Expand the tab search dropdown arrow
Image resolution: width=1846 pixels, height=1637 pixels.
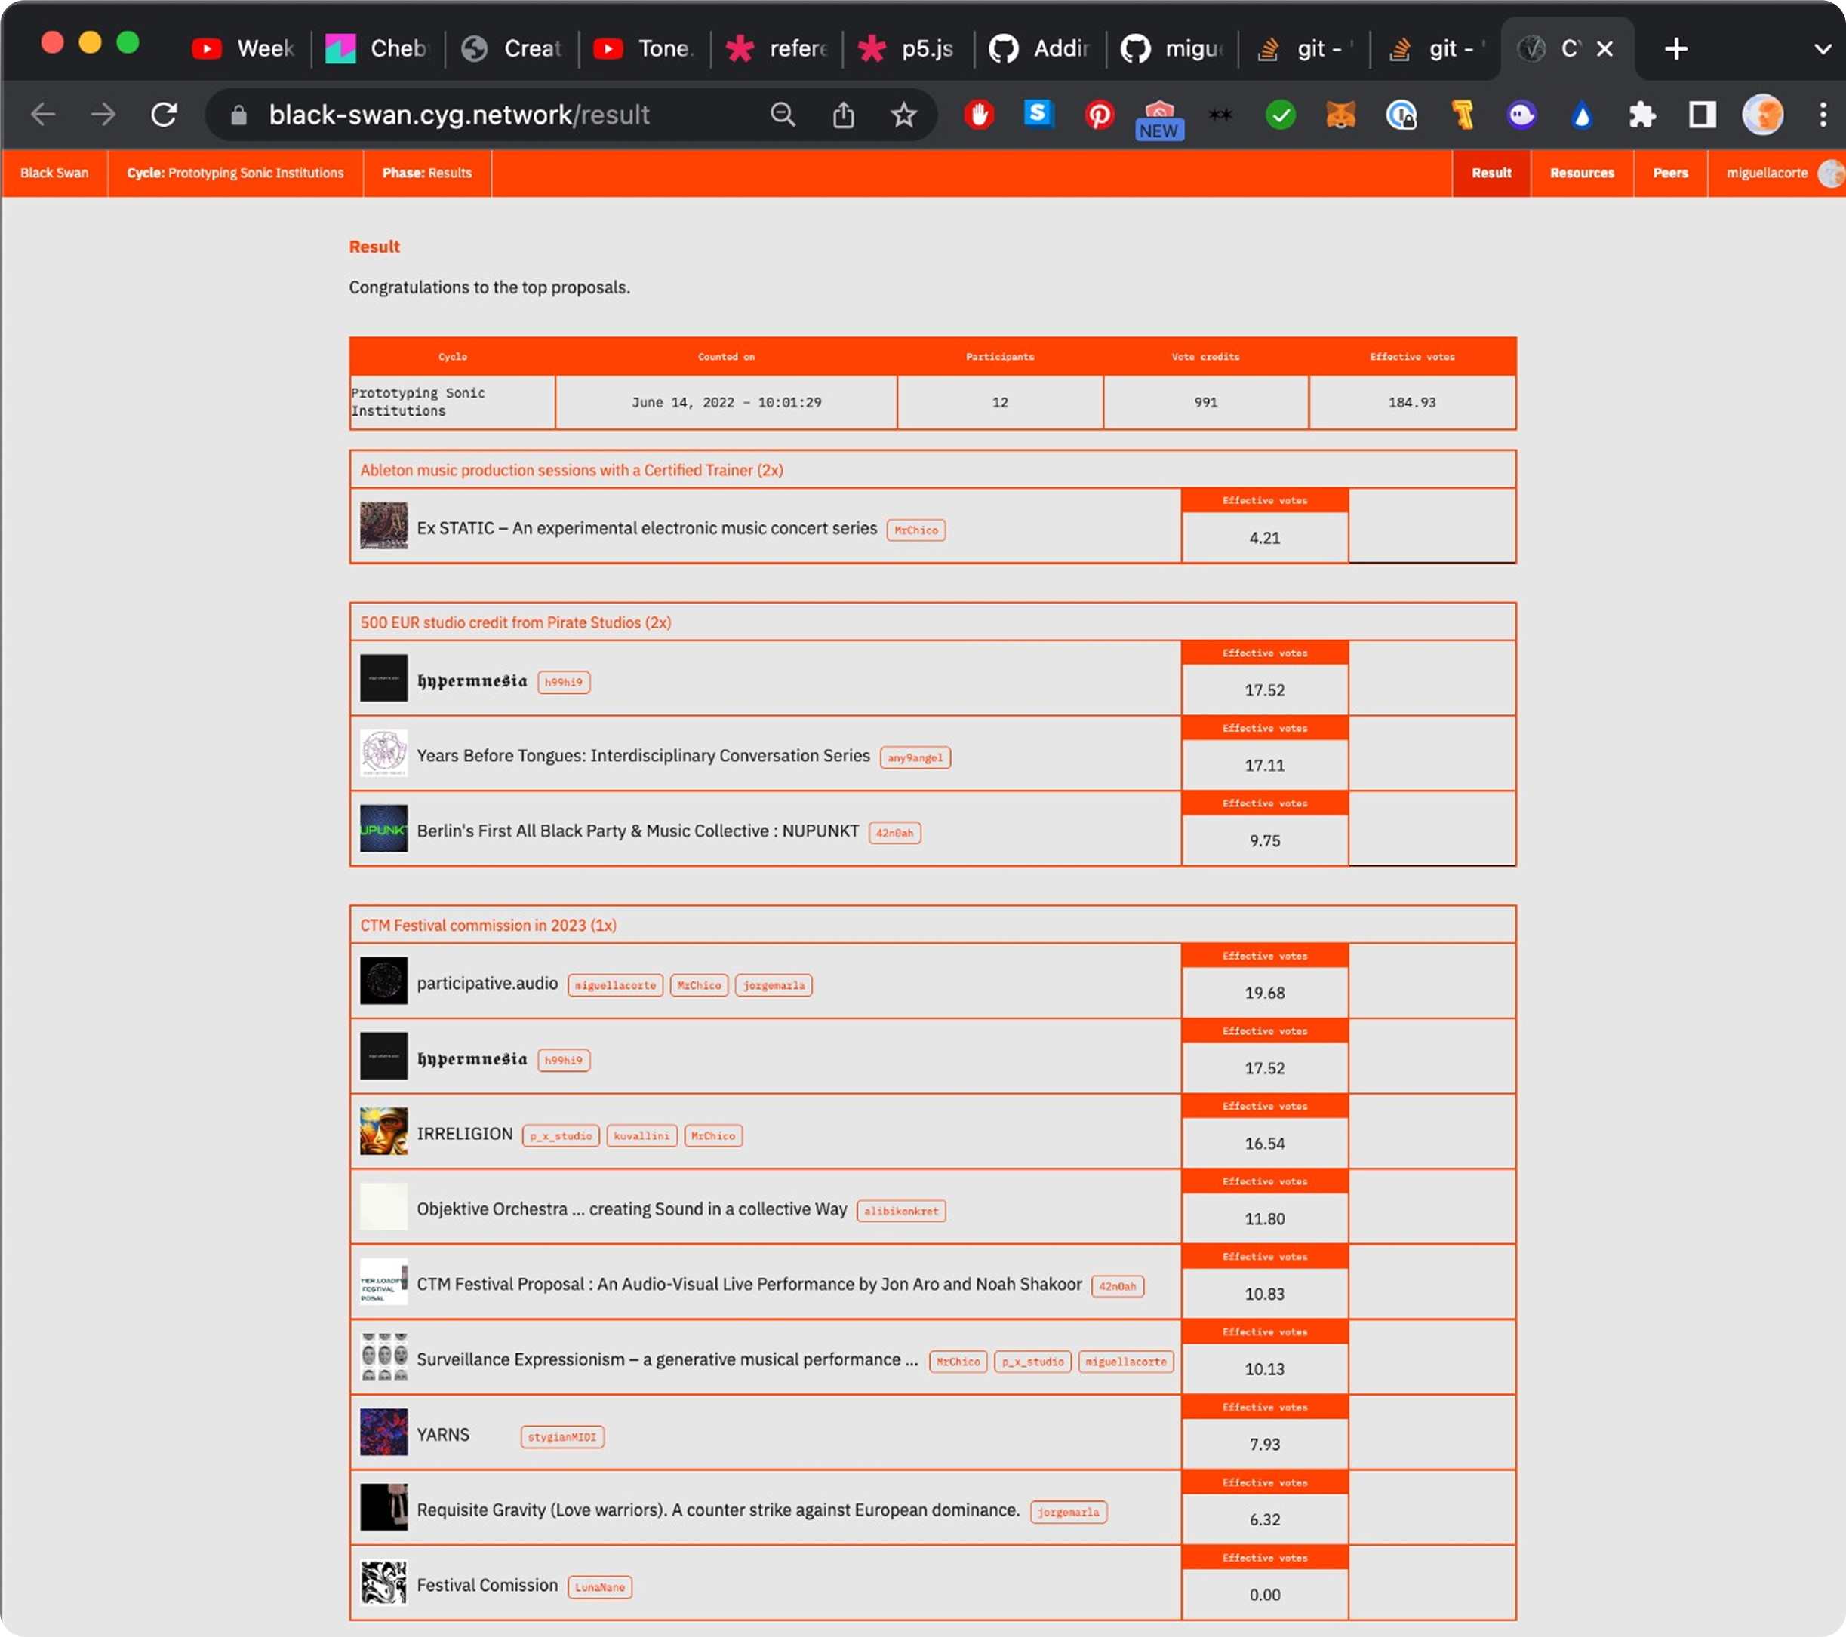click(1823, 49)
